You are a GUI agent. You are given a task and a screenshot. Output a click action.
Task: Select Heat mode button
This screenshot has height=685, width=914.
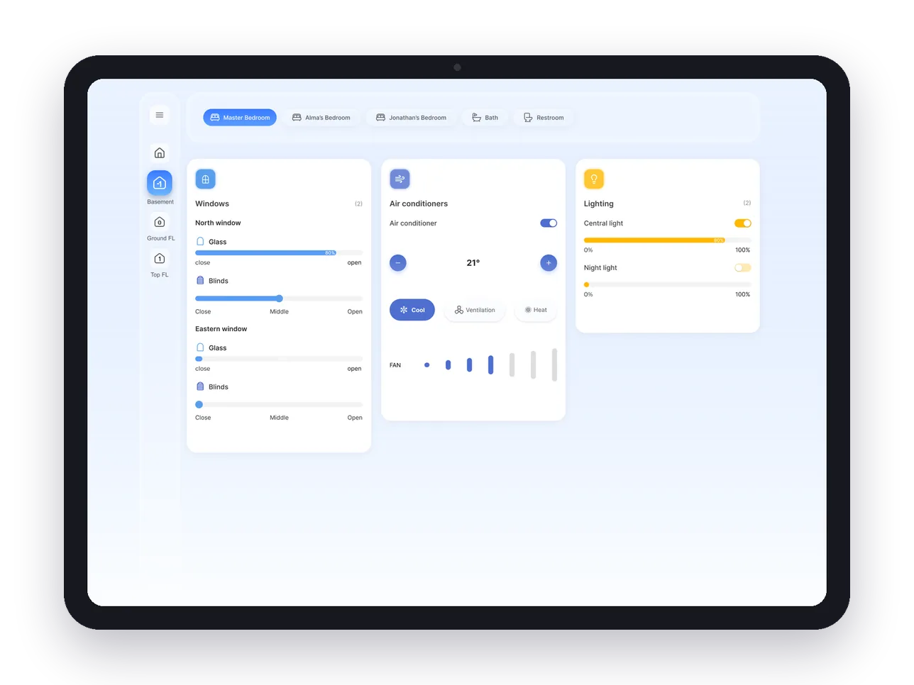click(x=536, y=310)
